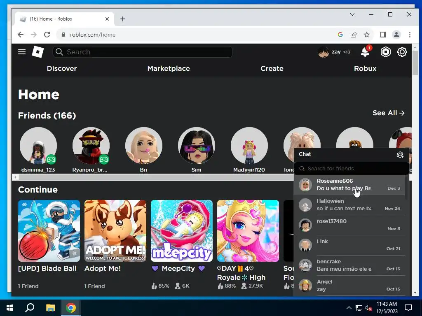View site information lock icon
Viewport: 422px width, 316px height.
[x=63, y=35]
